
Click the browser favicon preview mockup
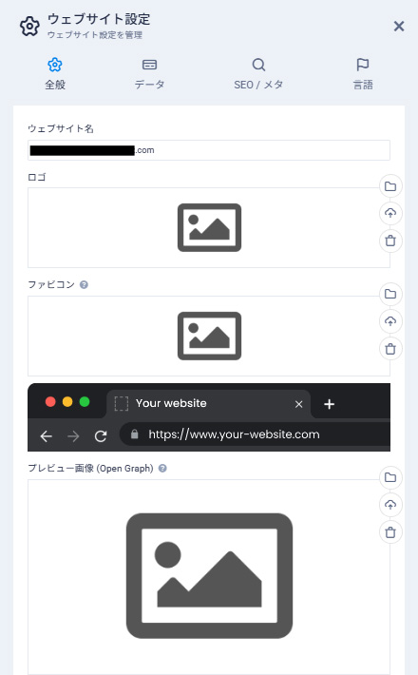point(209,417)
